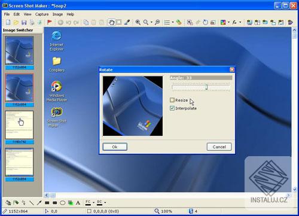
Task: Click the rightmost purple arrow toolbar icon
Action: point(291,22)
